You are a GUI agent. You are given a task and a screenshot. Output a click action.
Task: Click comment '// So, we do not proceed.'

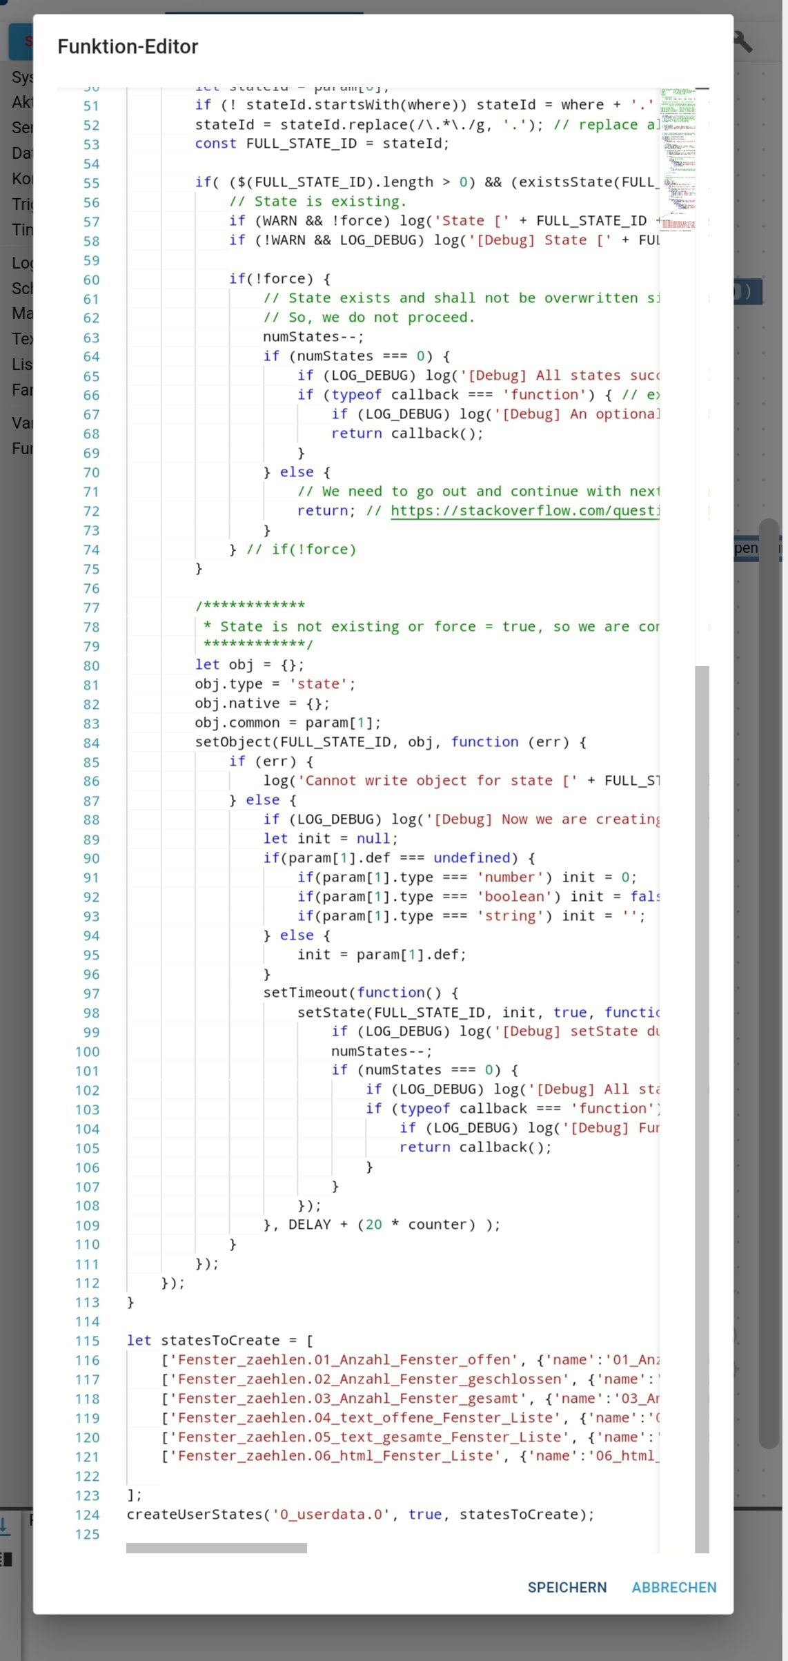click(x=369, y=318)
